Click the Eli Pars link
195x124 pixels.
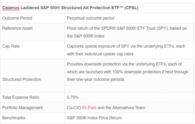tap(89, 107)
